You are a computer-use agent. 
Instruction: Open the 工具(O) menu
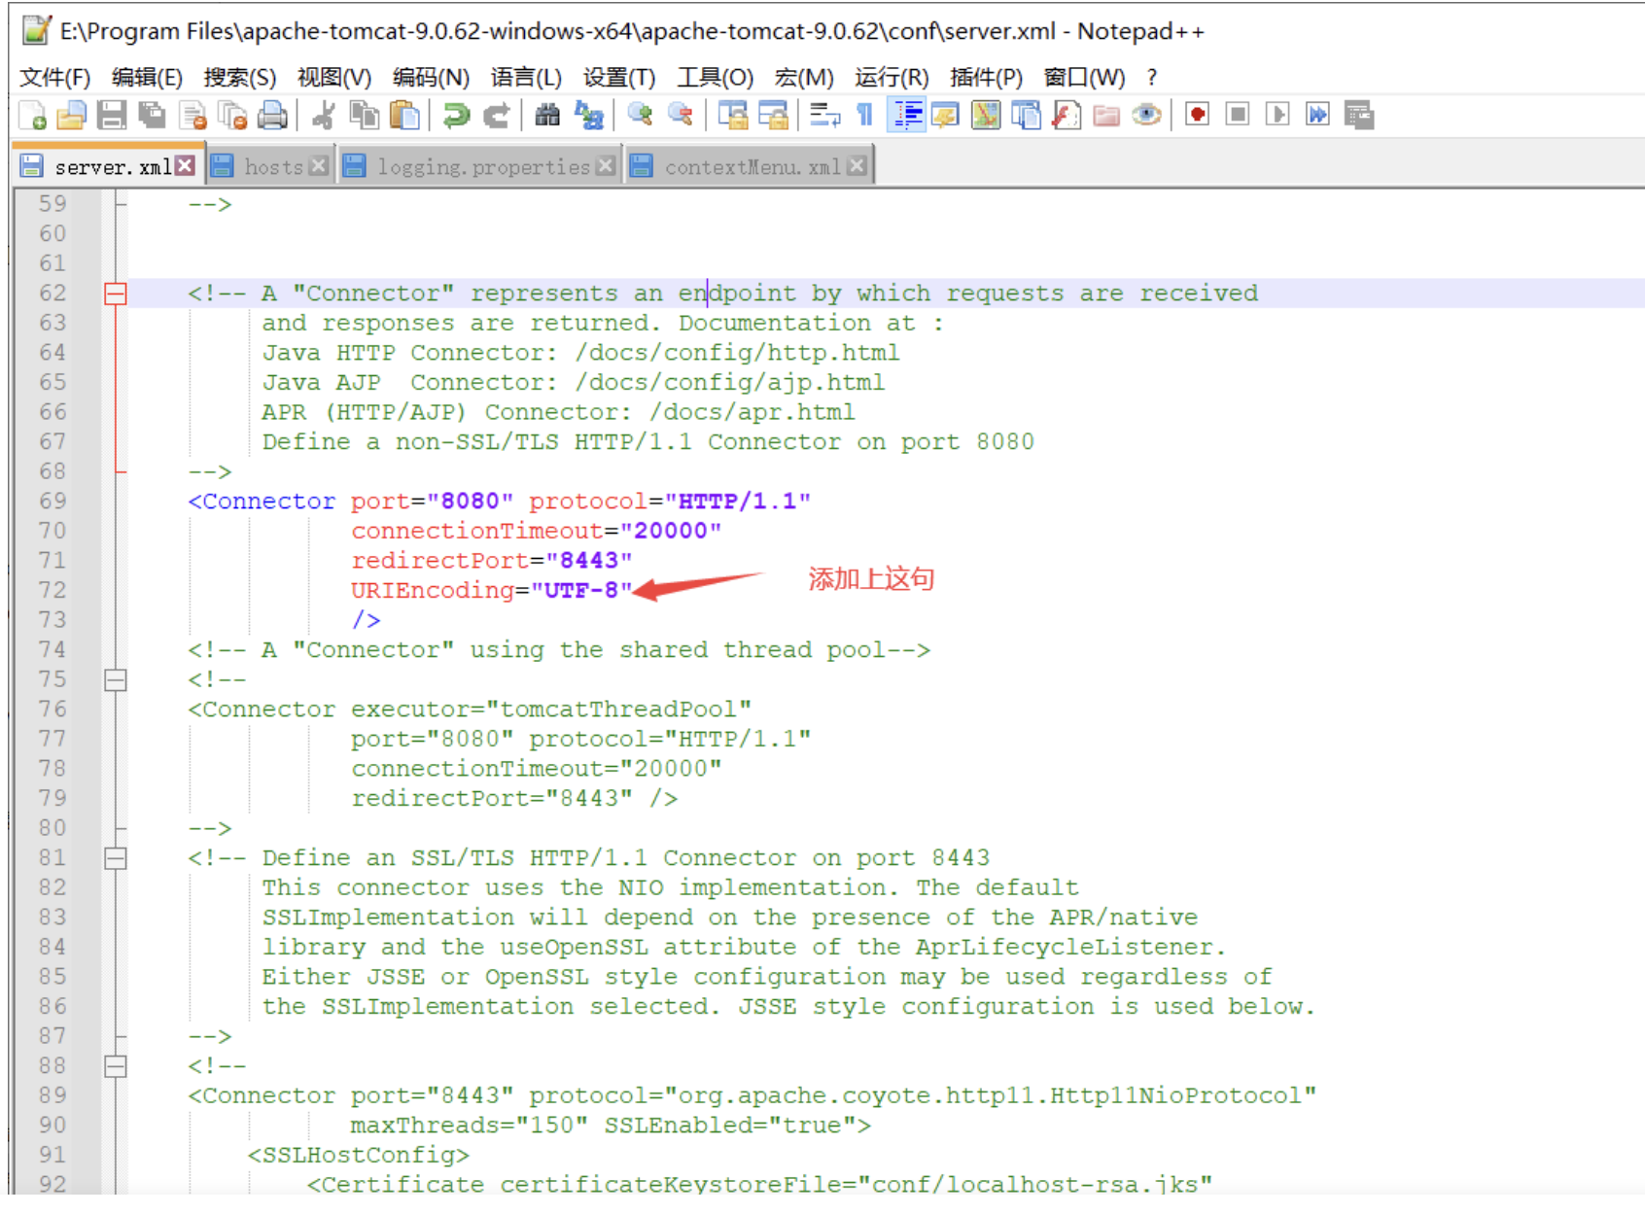coord(715,77)
